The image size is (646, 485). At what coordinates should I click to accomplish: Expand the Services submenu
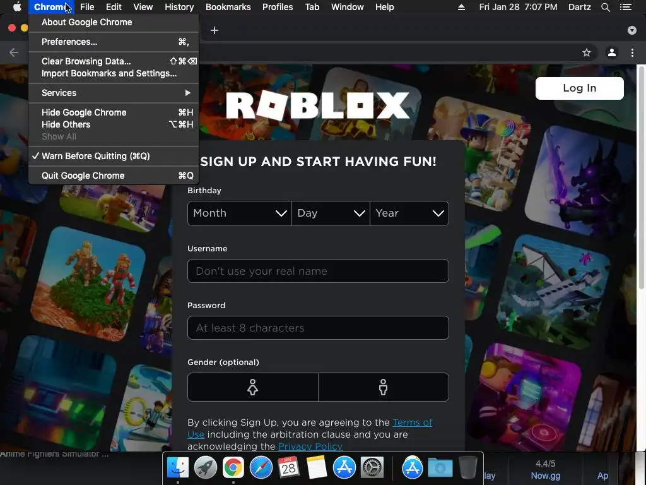pos(114,93)
